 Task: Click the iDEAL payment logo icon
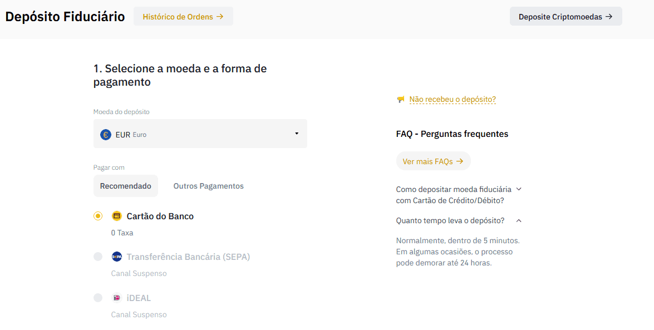tap(116, 298)
